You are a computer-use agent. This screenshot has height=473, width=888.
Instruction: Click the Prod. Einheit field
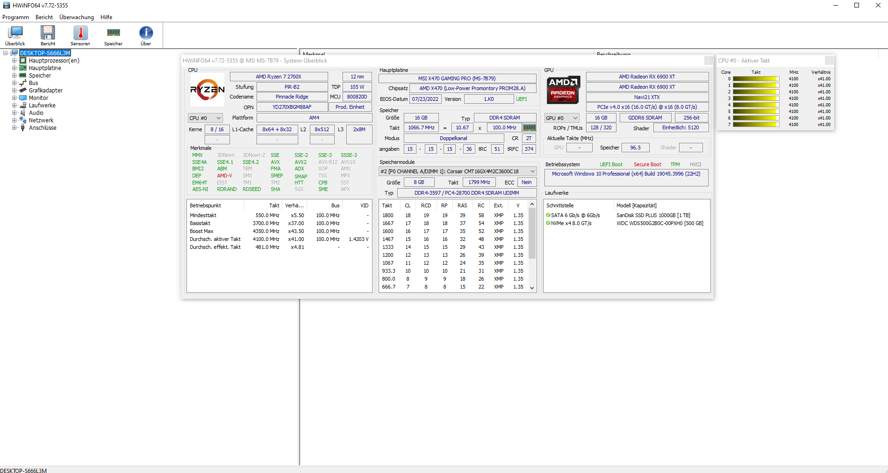tap(350, 107)
